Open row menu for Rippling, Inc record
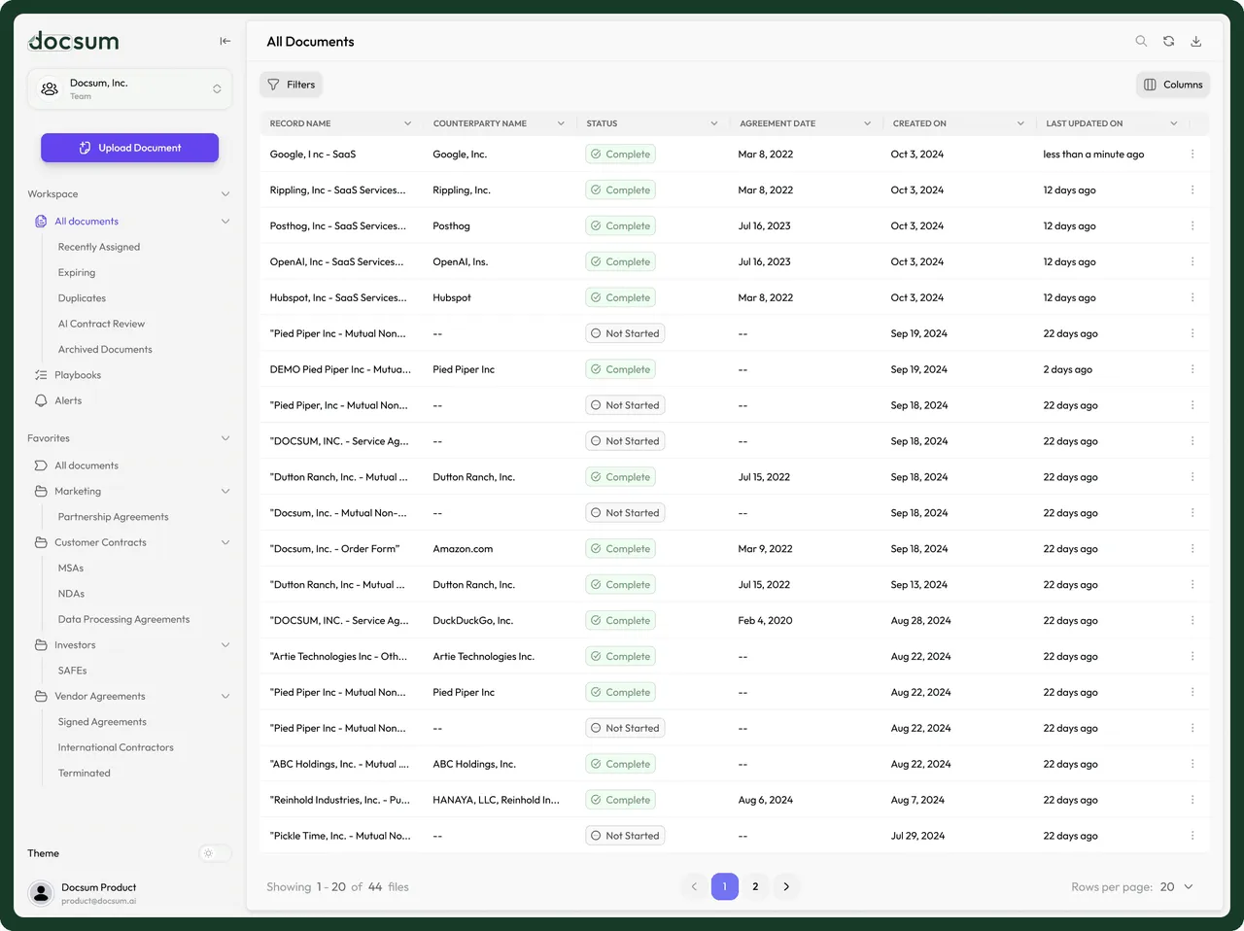 coord(1192,190)
